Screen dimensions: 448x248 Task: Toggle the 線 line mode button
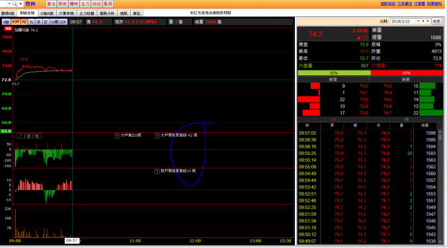pyautogui.click(x=29, y=136)
